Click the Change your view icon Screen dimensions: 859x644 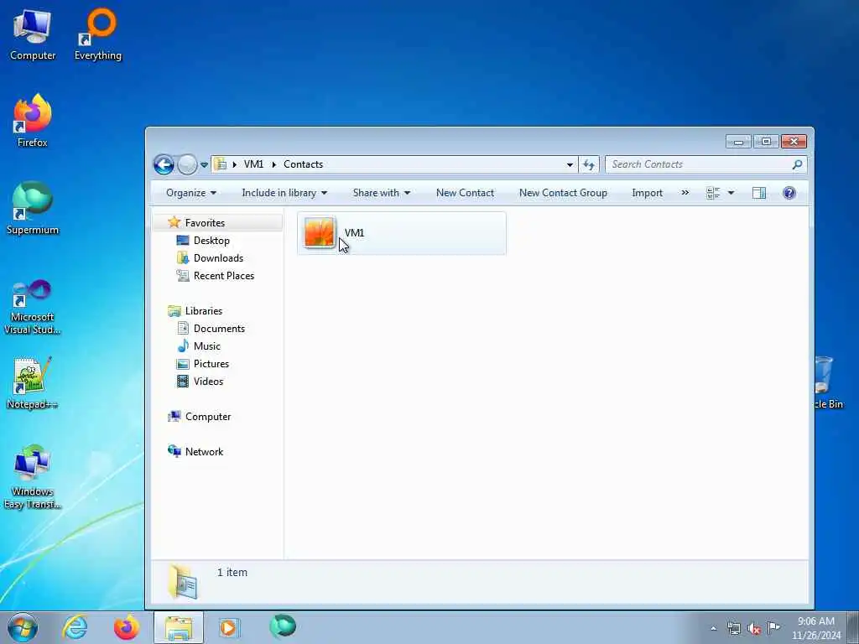713,193
